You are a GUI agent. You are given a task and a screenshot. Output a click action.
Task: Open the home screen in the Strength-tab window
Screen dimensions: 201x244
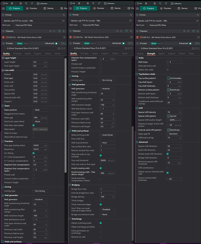[137, 8]
